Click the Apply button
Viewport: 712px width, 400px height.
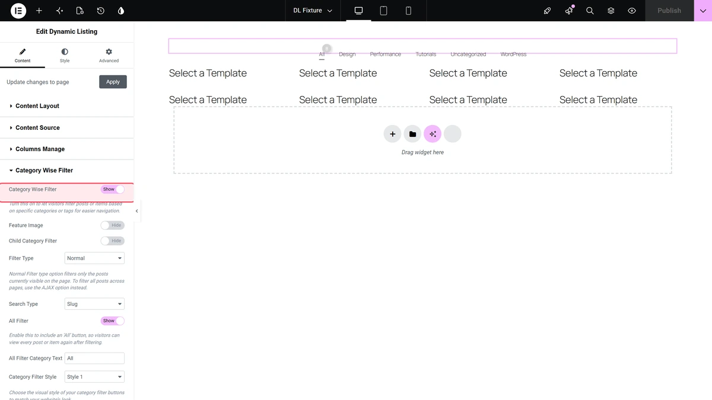click(113, 82)
